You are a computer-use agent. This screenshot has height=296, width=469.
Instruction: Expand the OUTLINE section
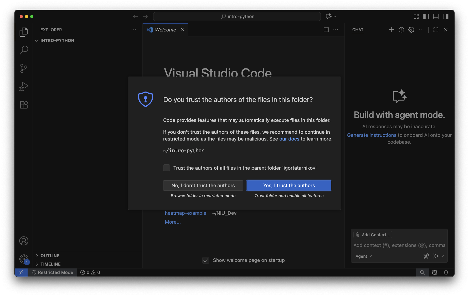[50, 256]
